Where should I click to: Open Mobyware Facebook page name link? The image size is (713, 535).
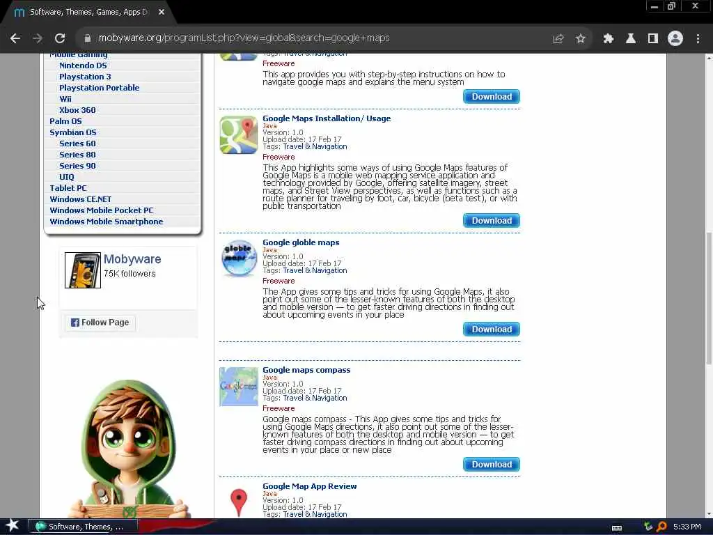click(x=132, y=259)
